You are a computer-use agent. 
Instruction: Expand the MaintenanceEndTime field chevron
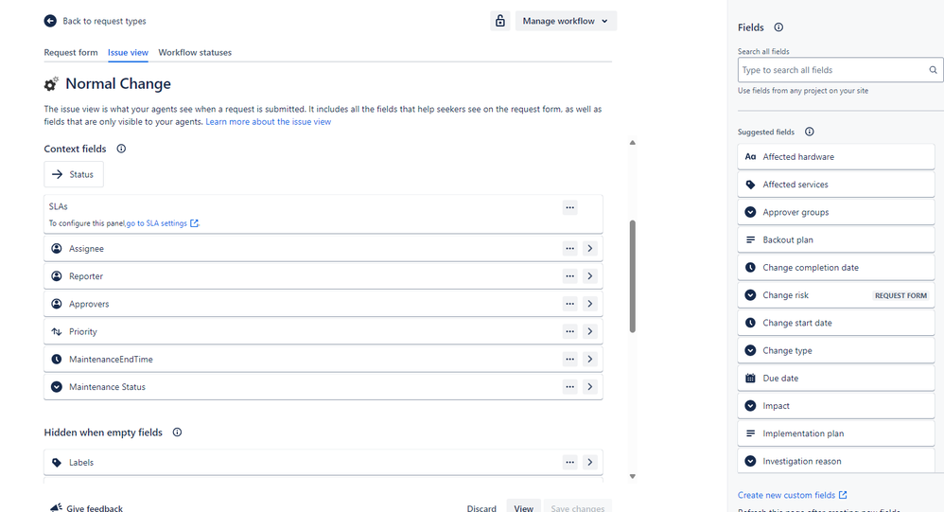point(590,360)
